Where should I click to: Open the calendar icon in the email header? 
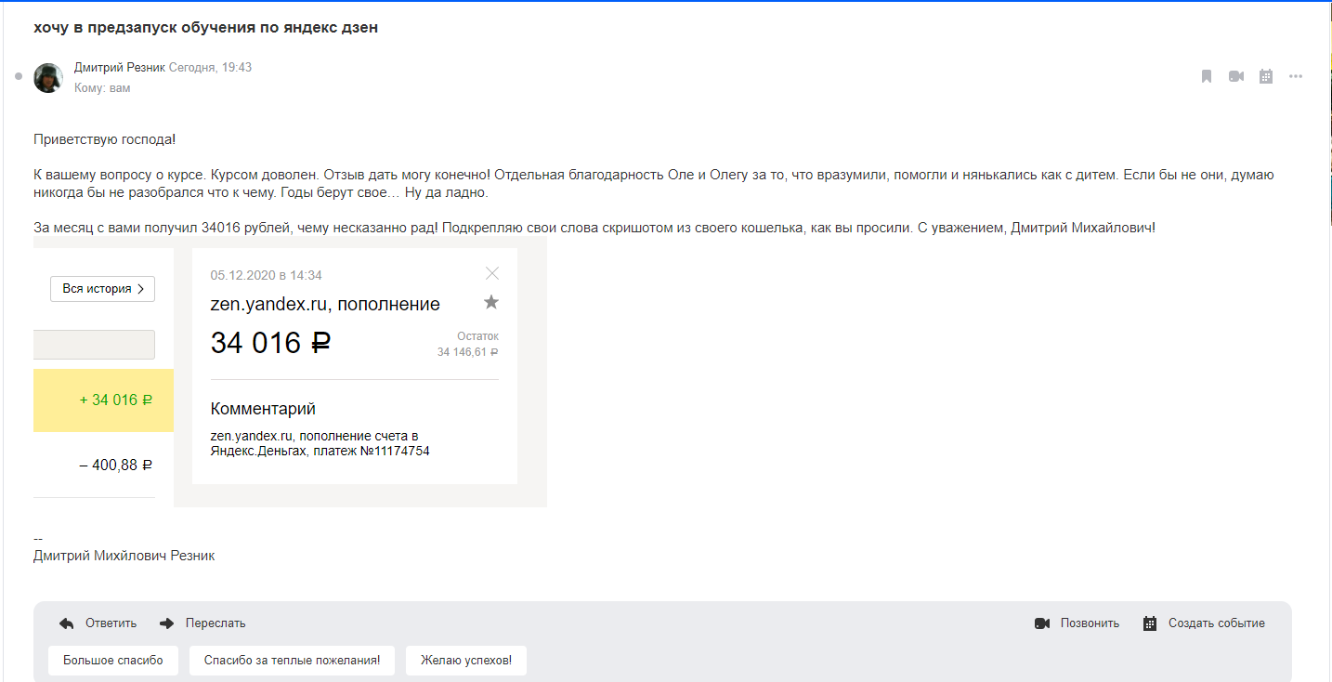point(1266,76)
